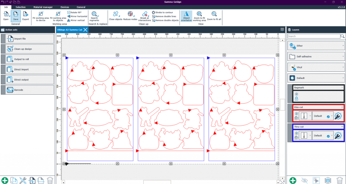
Task: Toggle the Regmark layer lock
Action: (x=296, y=98)
